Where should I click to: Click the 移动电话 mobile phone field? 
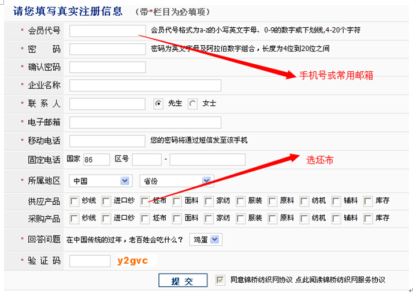(107, 141)
